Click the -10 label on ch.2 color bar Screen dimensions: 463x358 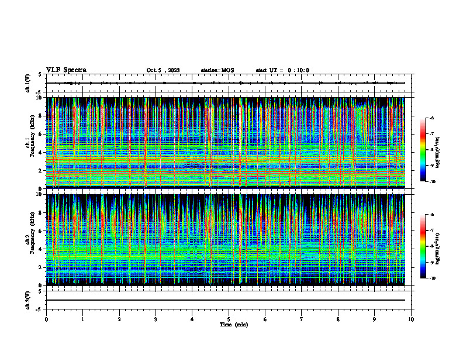point(432,278)
